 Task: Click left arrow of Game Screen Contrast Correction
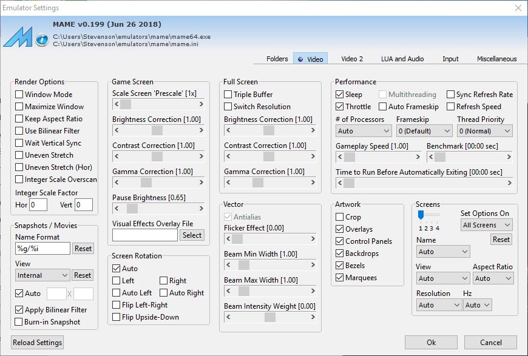pyautogui.click(x=117, y=156)
